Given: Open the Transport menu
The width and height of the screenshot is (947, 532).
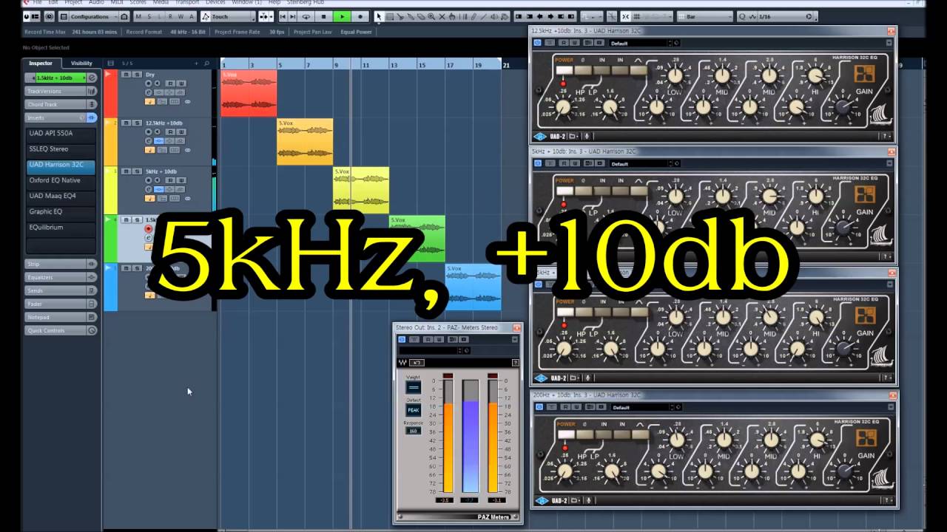Looking at the screenshot, I should pos(187,2).
